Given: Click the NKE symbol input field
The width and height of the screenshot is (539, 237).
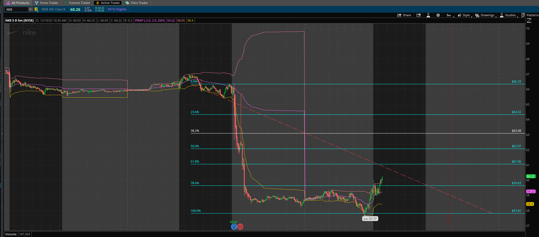Looking at the screenshot, I should click(x=16, y=9).
